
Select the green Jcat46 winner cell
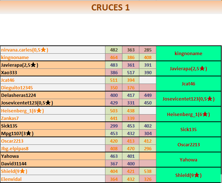point(188,84)
